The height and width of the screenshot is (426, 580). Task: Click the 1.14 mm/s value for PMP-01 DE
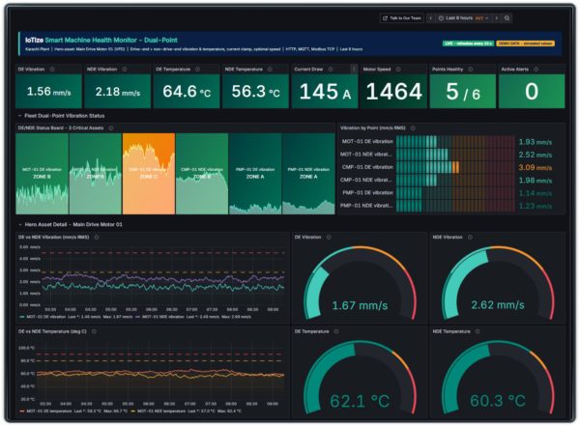click(535, 193)
